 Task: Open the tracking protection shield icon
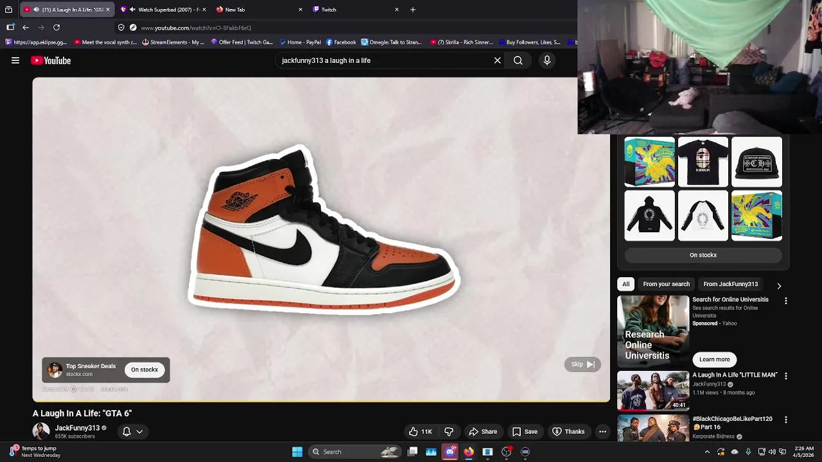(121, 28)
